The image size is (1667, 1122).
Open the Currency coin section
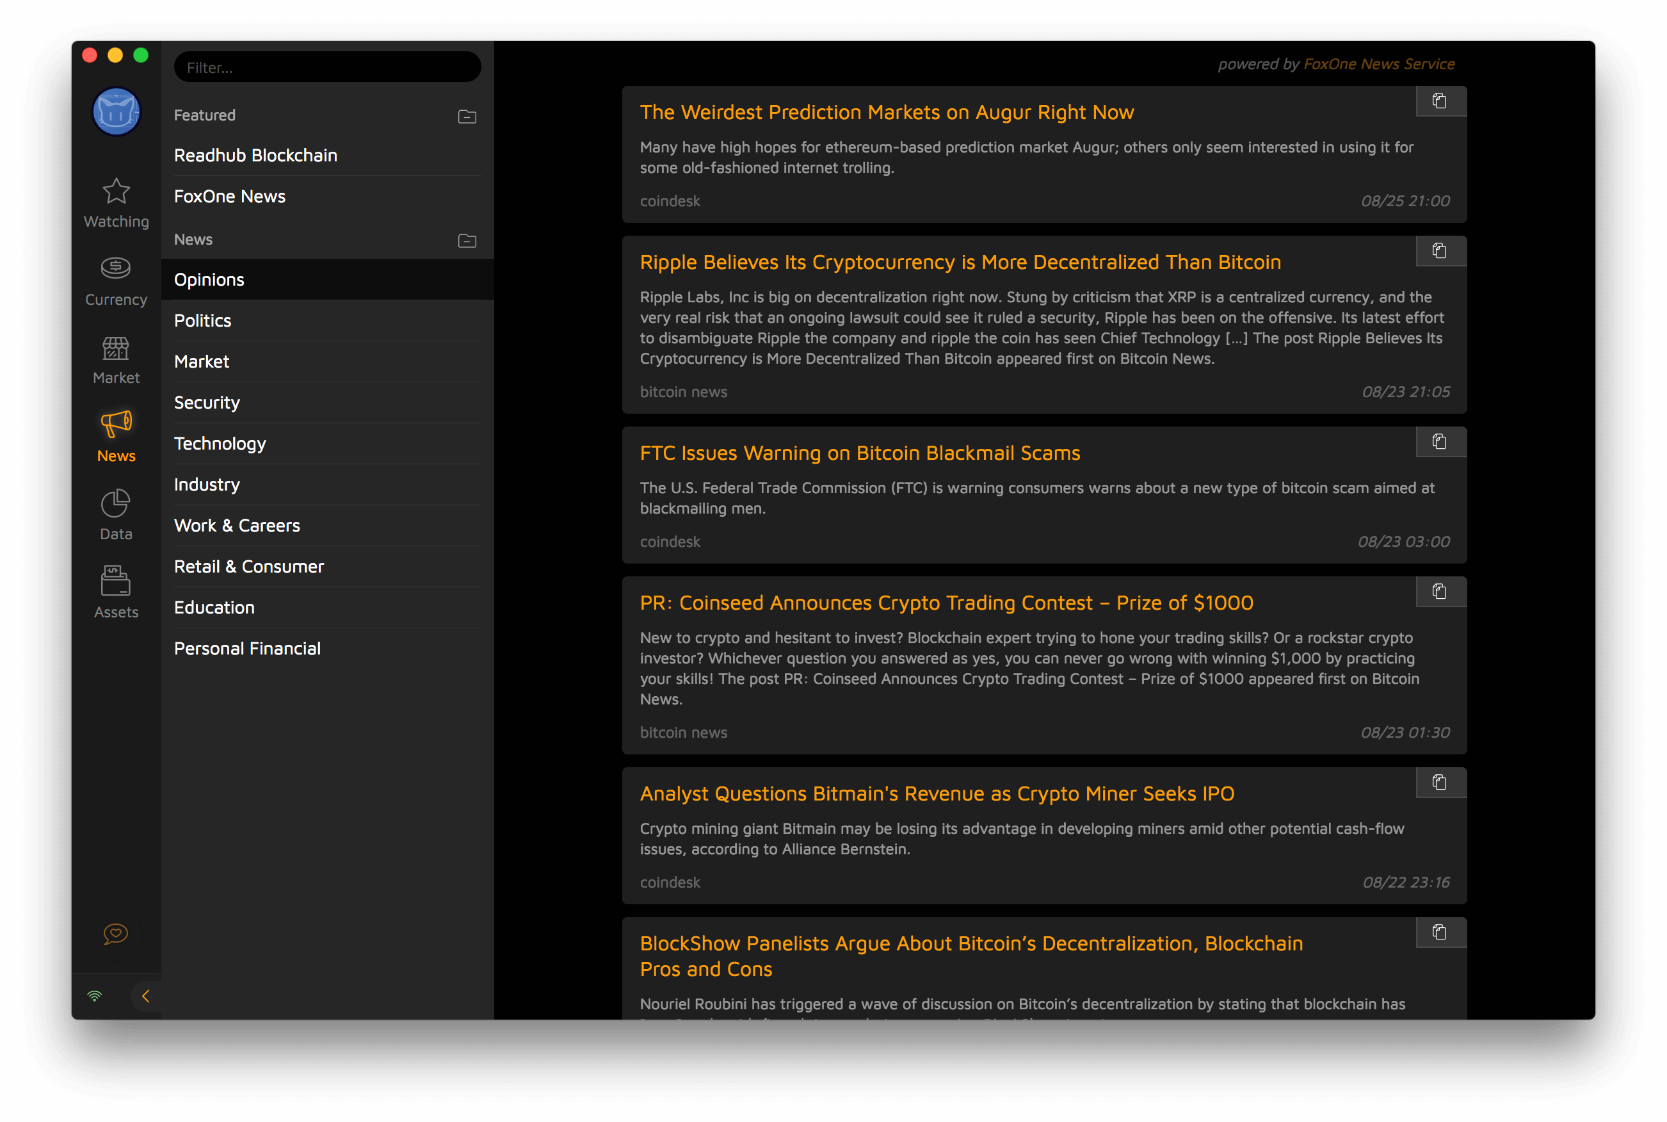point(116,269)
